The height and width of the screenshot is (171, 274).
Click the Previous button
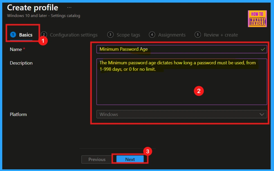(x=97, y=160)
